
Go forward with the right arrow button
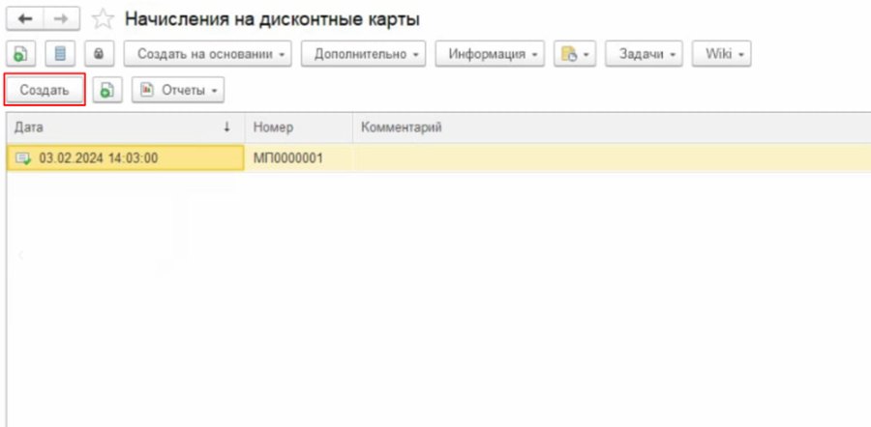coord(62,19)
